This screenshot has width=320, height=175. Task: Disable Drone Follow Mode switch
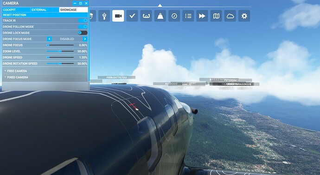(83, 27)
